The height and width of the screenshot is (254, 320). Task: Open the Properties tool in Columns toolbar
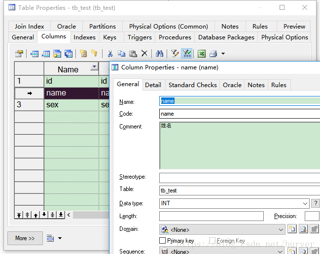(x=19, y=54)
